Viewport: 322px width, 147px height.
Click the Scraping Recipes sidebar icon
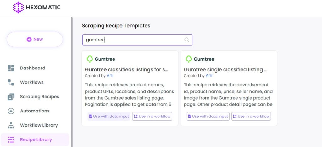coord(11,97)
